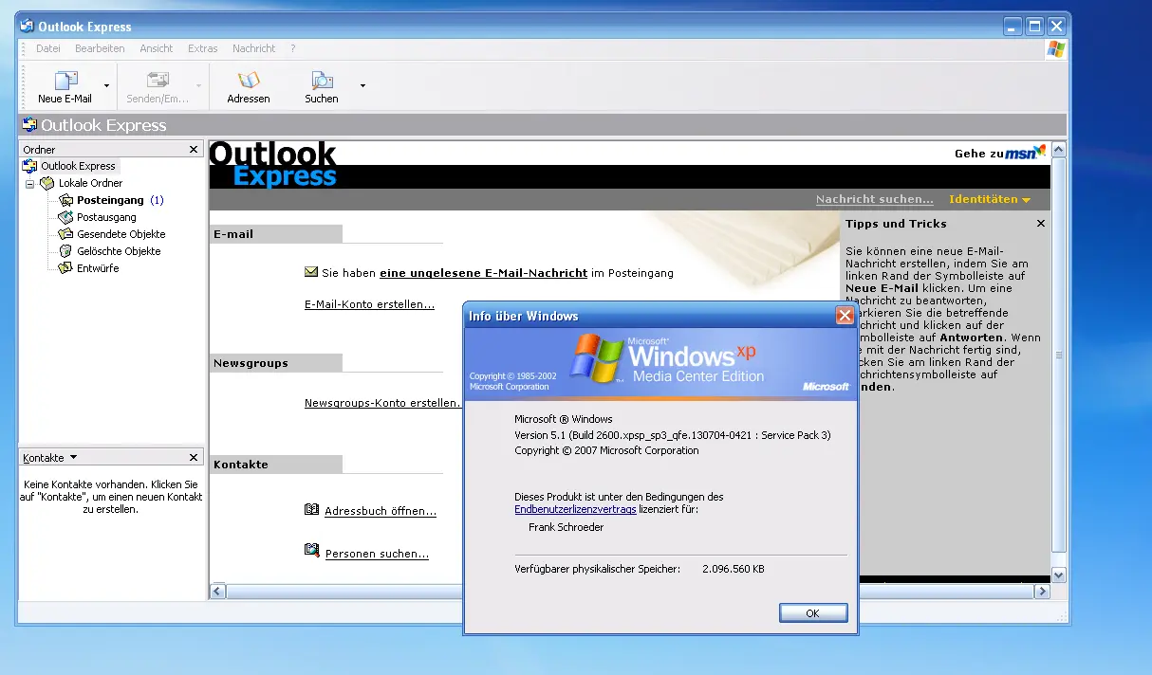Click the Suchen toolbar icon

(x=322, y=81)
